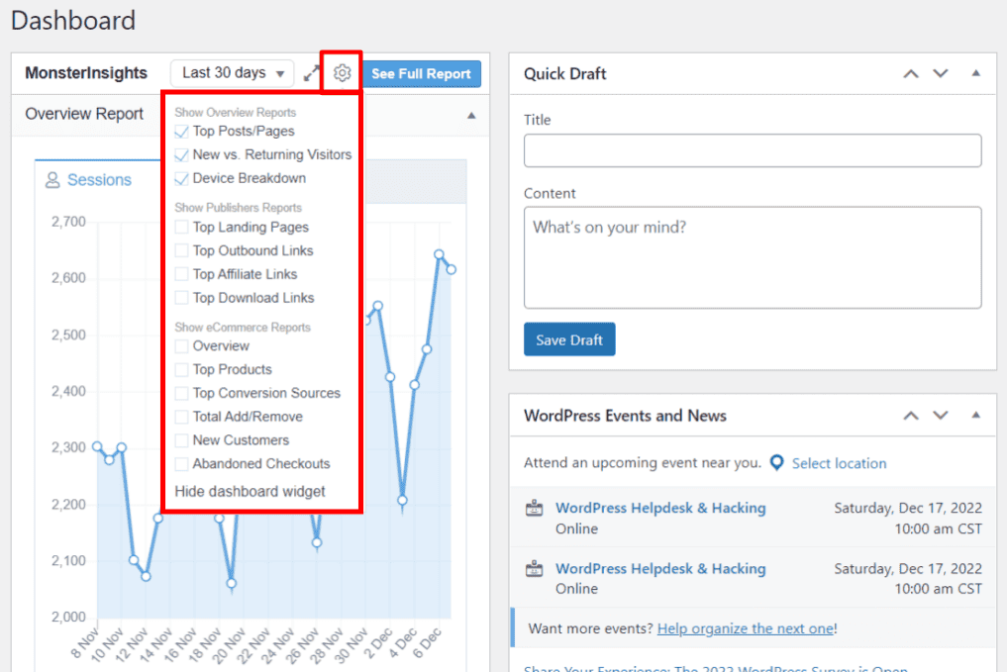This screenshot has height=672, width=1007.
Task: Click last data point on sessions chart
Action: coord(452,269)
